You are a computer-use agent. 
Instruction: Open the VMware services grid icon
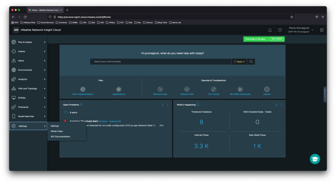tap(322, 30)
